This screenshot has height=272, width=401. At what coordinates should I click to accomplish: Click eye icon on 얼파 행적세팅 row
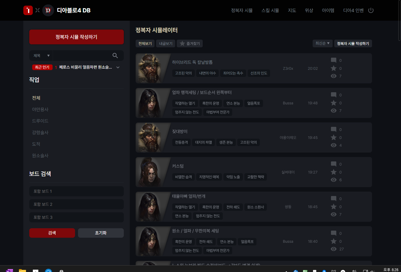pyautogui.click(x=334, y=111)
